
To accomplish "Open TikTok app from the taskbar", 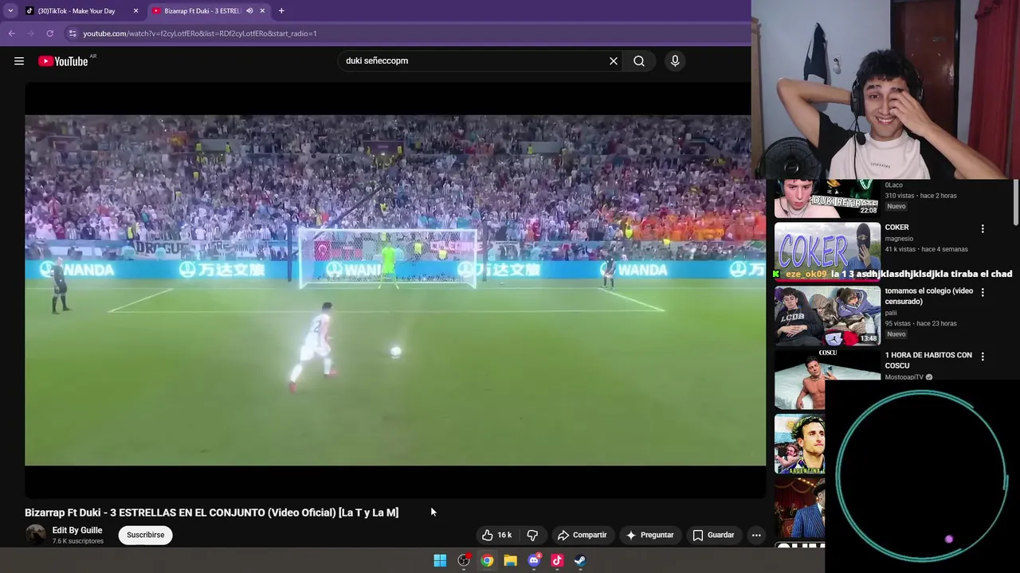I will (x=557, y=560).
